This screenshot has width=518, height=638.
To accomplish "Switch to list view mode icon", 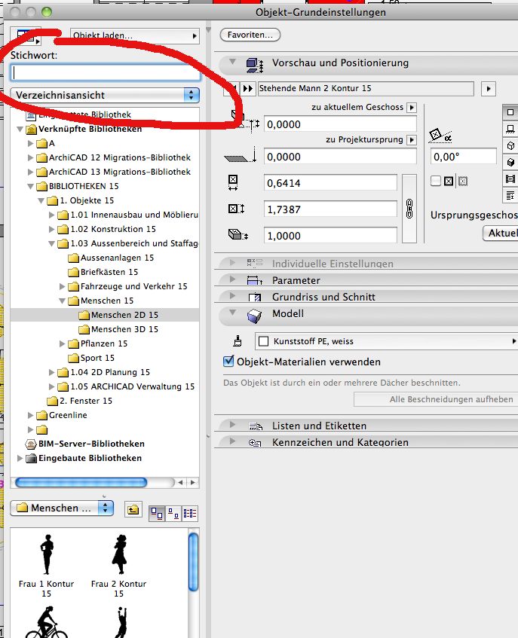I will click(190, 511).
